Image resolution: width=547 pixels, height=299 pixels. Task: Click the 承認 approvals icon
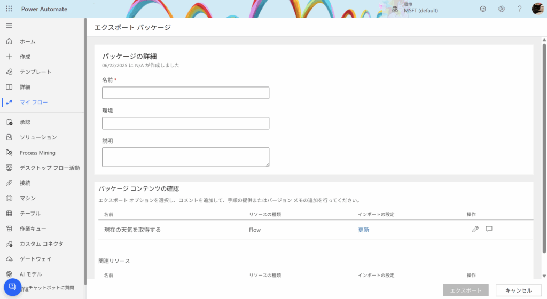point(10,122)
